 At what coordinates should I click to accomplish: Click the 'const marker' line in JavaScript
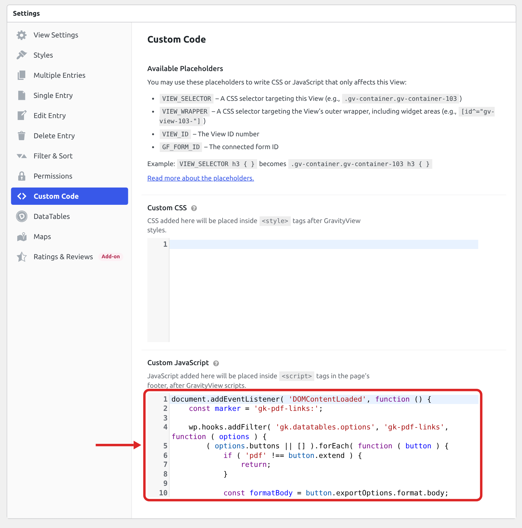(256, 409)
